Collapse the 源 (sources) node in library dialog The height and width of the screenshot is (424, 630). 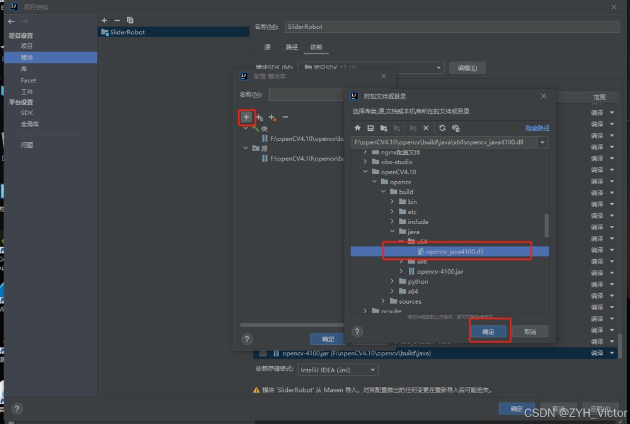click(x=246, y=148)
